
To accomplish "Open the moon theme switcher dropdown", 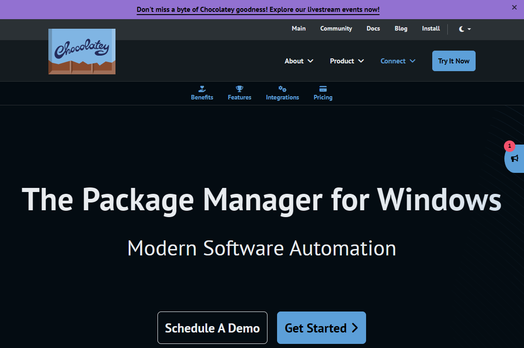I will point(465,29).
